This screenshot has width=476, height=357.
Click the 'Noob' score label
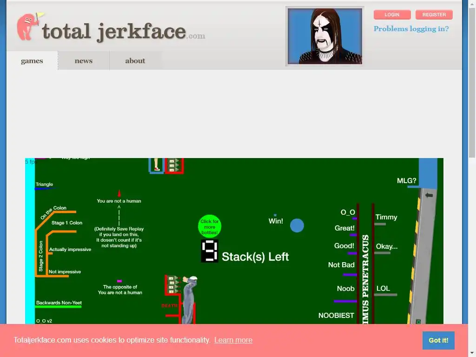[x=346, y=288]
